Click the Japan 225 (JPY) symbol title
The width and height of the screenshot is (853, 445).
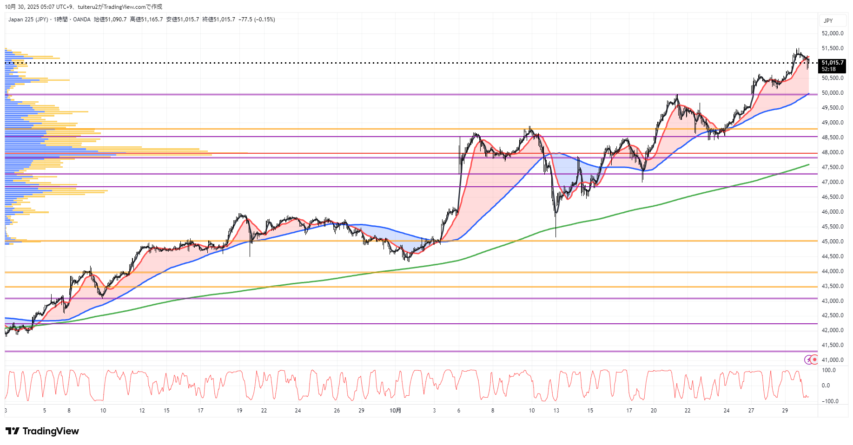click(x=28, y=20)
